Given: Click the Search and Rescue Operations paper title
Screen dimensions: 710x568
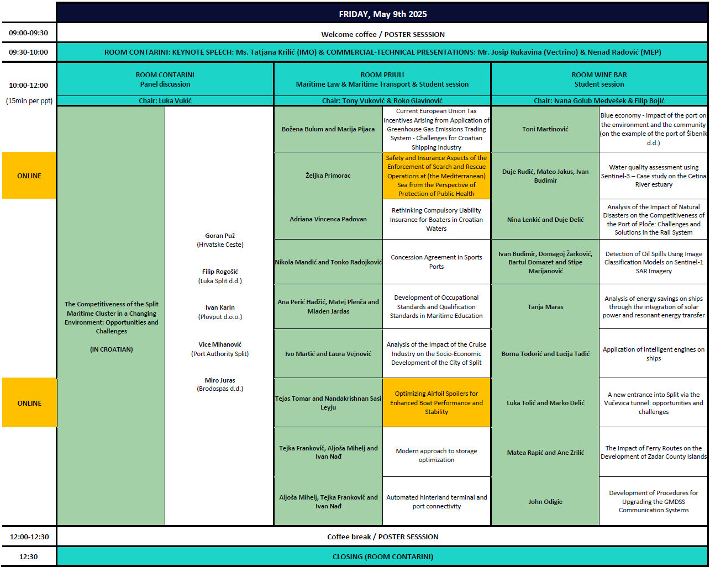Looking at the screenshot, I should point(436,176).
